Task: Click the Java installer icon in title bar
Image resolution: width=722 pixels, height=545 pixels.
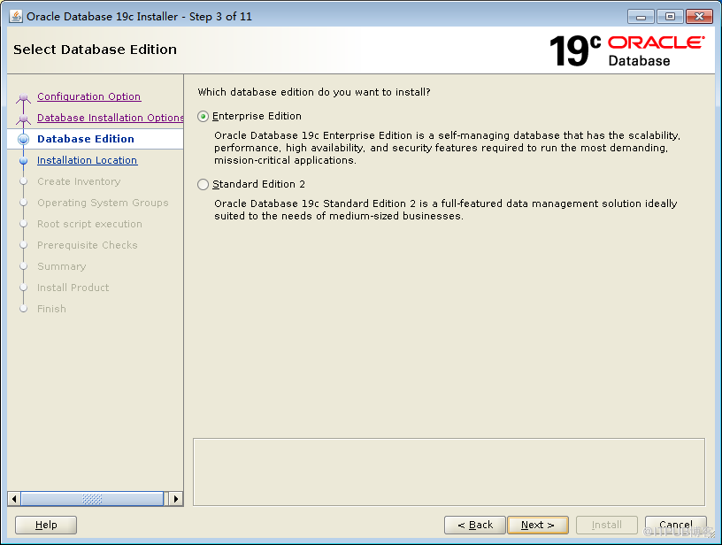Action: 16,16
